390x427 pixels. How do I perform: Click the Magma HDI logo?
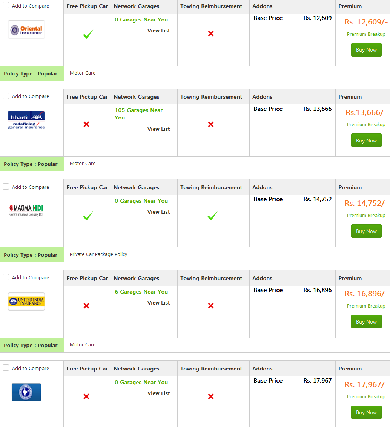point(26,210)
